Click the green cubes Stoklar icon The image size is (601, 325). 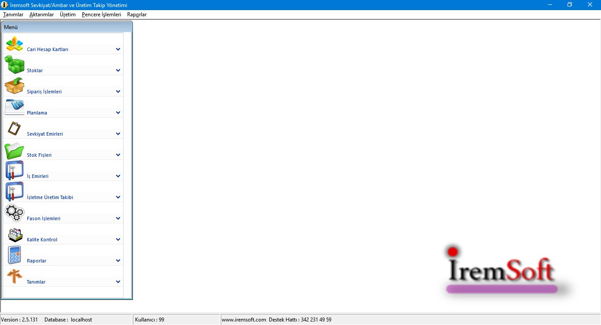(15, 65)
